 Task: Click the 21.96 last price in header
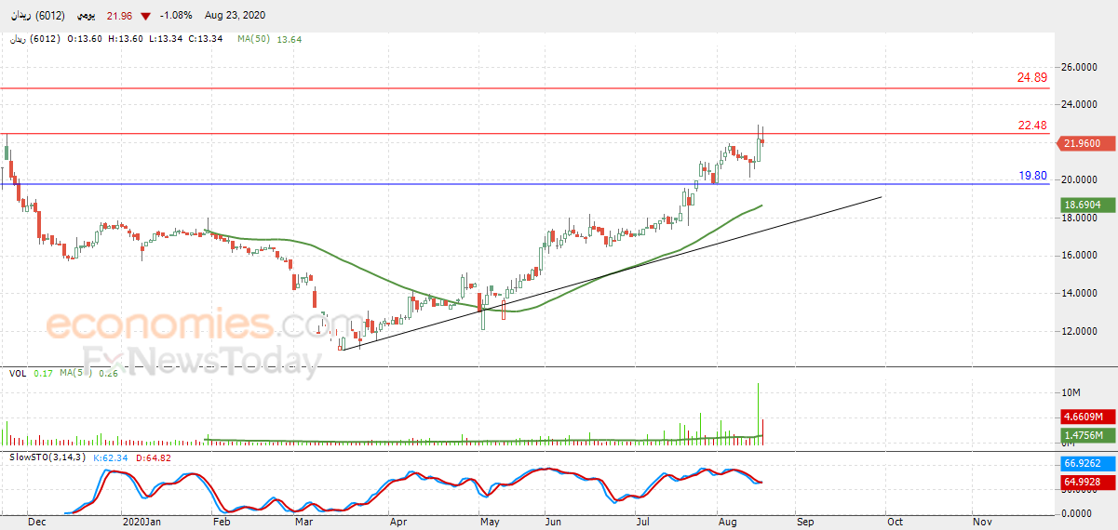119,17
